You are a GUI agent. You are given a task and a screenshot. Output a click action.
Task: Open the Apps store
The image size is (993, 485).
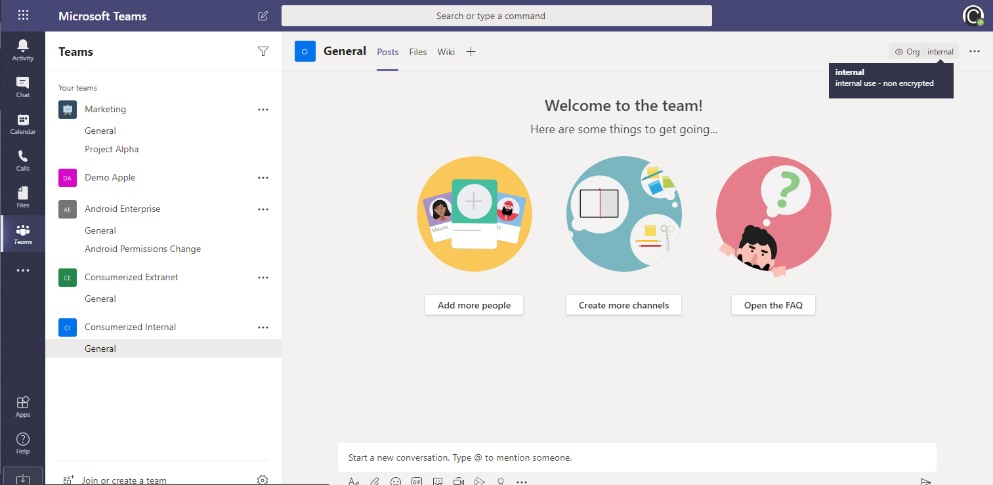point(23,406)
